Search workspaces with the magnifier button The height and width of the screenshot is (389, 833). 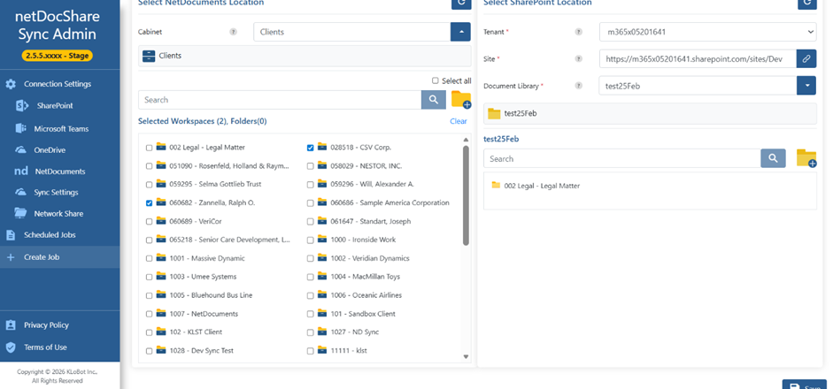pyautogui.click(x=434, y=100)
